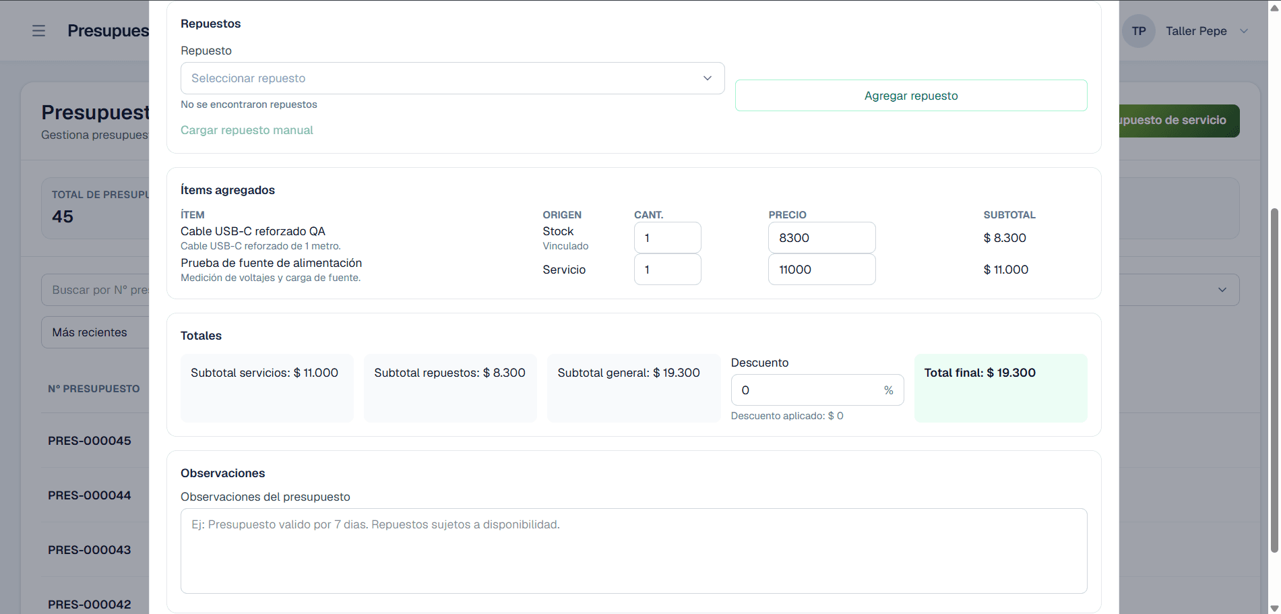Viewport: 1281px width, 614px height.
Task: Open the filter dropdown chevron behind the modal
Action: tap(1222, 290)
